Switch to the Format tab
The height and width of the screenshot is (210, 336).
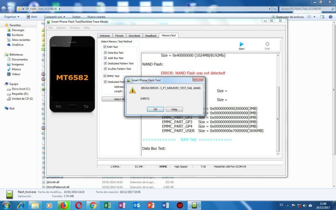click(119, 35)
